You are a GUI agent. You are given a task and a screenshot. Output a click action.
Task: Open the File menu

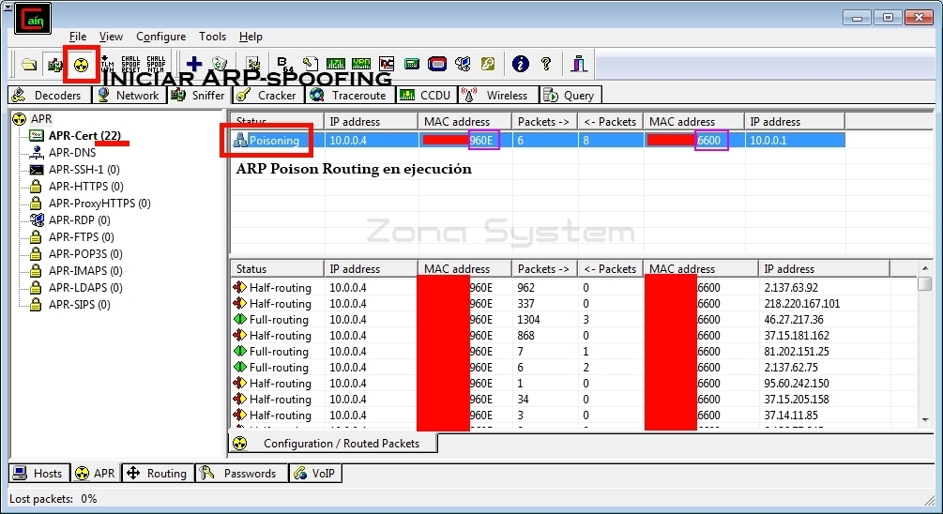pos(78,37)
